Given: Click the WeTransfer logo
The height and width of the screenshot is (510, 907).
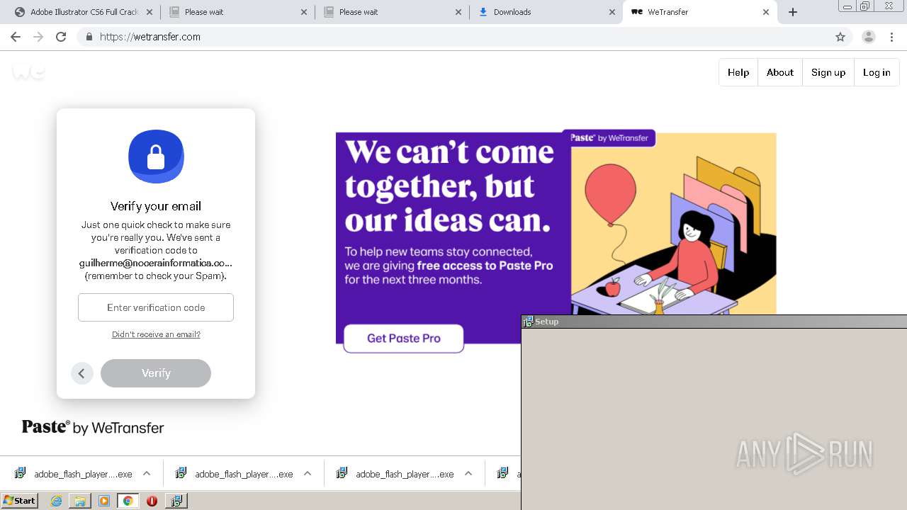Looking at the screenshot, I should click(x=28, y=71).
